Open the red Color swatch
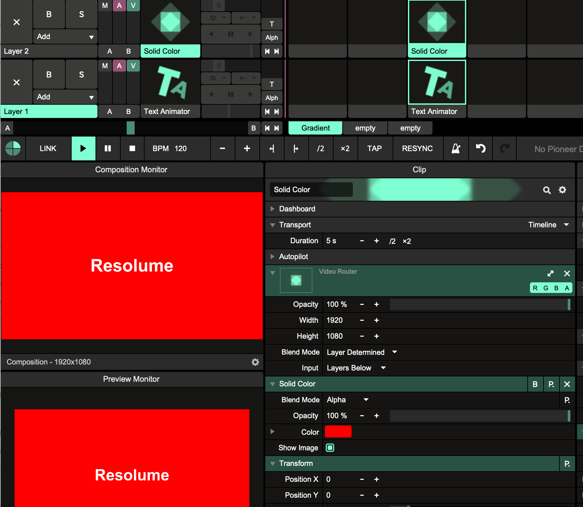Screen dimensions: 583x507 (x=338, y=431)
